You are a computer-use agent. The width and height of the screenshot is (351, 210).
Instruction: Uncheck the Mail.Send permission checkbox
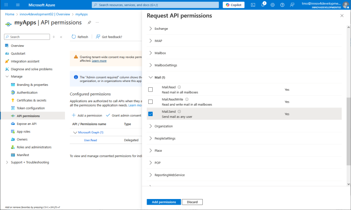click(x=150, y=114)
